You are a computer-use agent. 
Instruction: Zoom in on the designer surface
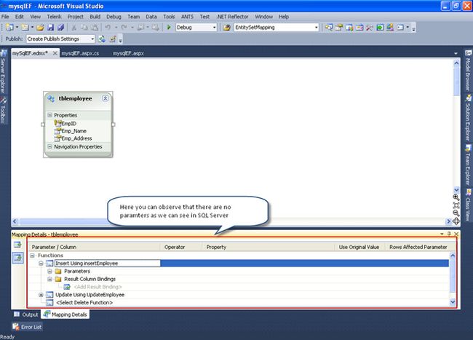(456, 197)
